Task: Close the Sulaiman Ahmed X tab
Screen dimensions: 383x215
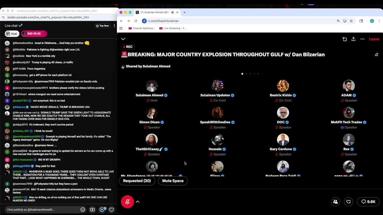Action: (x=177, y=12)
